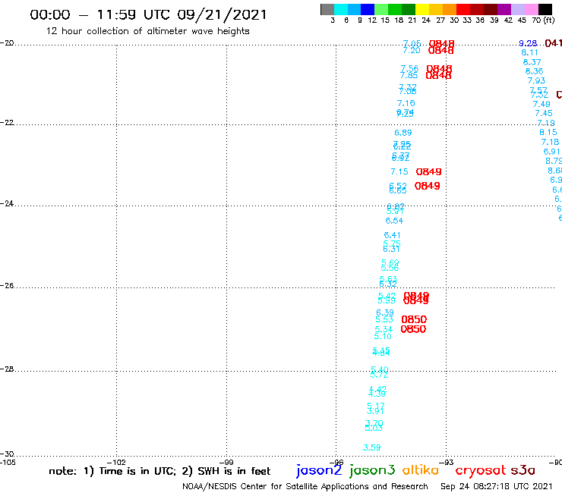Image resolution: width=562 pixels, height=493 pixels.
Task: Click the gray swatch in the color legend
Action: 327,9
